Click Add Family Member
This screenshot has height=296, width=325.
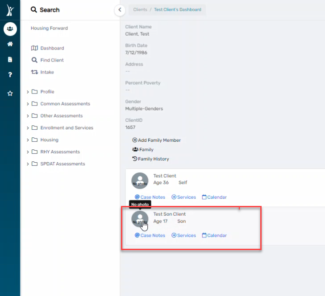[x=156, y=140]
